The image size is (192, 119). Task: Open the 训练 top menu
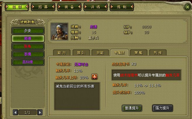click(95, 7)
